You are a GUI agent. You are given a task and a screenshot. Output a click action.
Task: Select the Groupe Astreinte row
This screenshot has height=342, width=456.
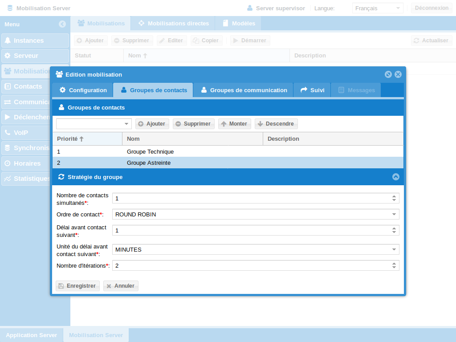pos(228,163)
